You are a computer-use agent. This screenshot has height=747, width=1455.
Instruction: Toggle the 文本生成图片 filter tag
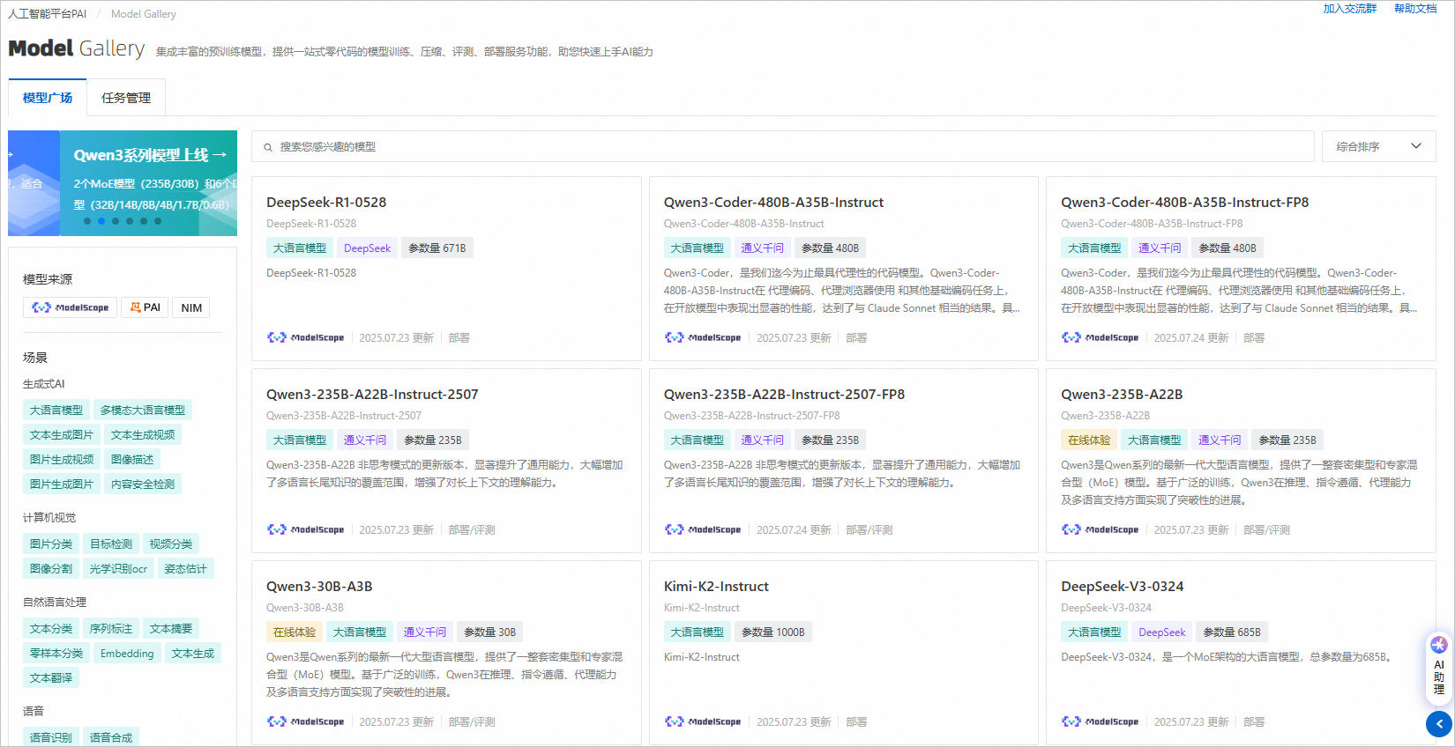coord(62,434)
